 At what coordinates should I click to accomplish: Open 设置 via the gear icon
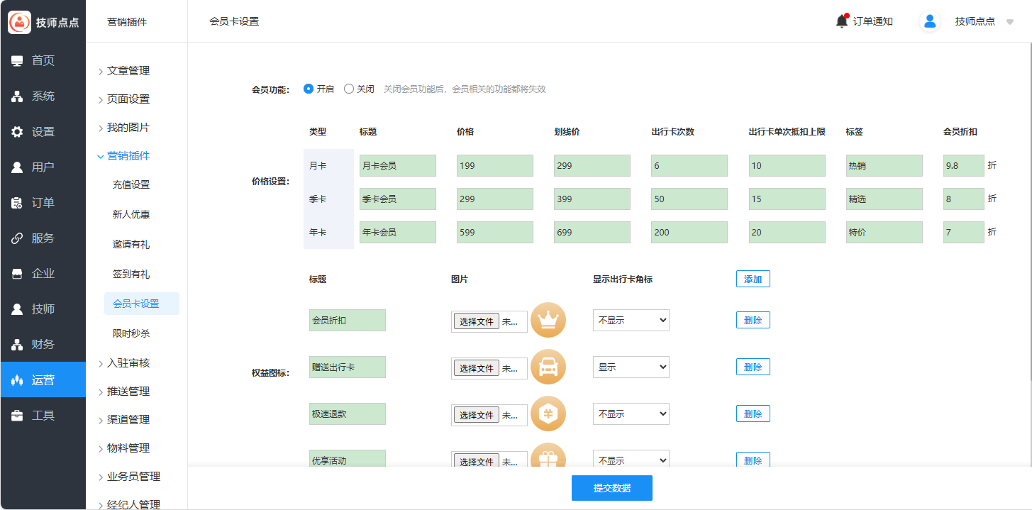click(x=17, y=132)
